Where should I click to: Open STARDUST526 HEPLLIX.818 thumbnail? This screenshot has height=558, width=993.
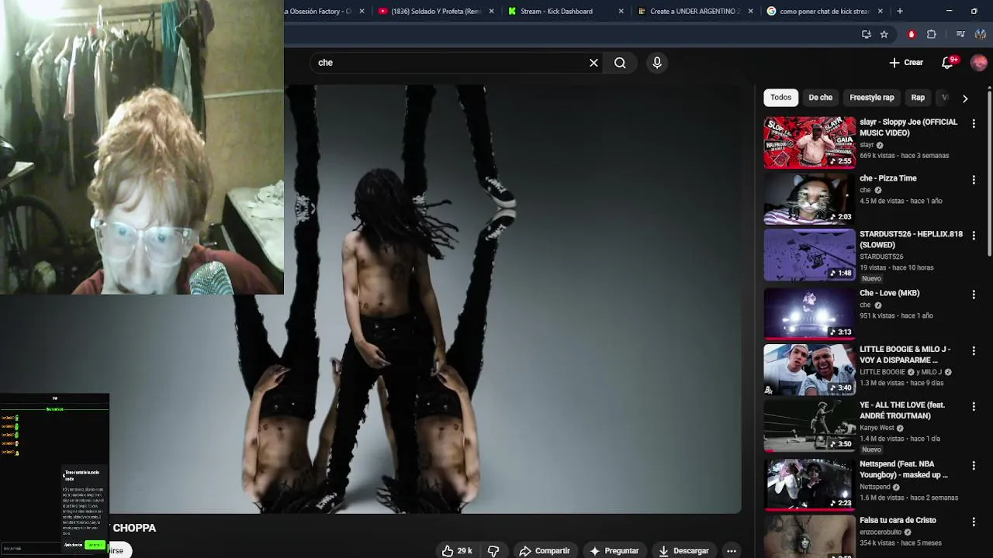(x=809, y=254)
